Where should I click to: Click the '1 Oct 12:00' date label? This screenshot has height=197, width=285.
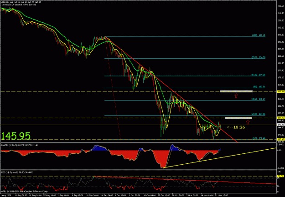coord(120,195)
